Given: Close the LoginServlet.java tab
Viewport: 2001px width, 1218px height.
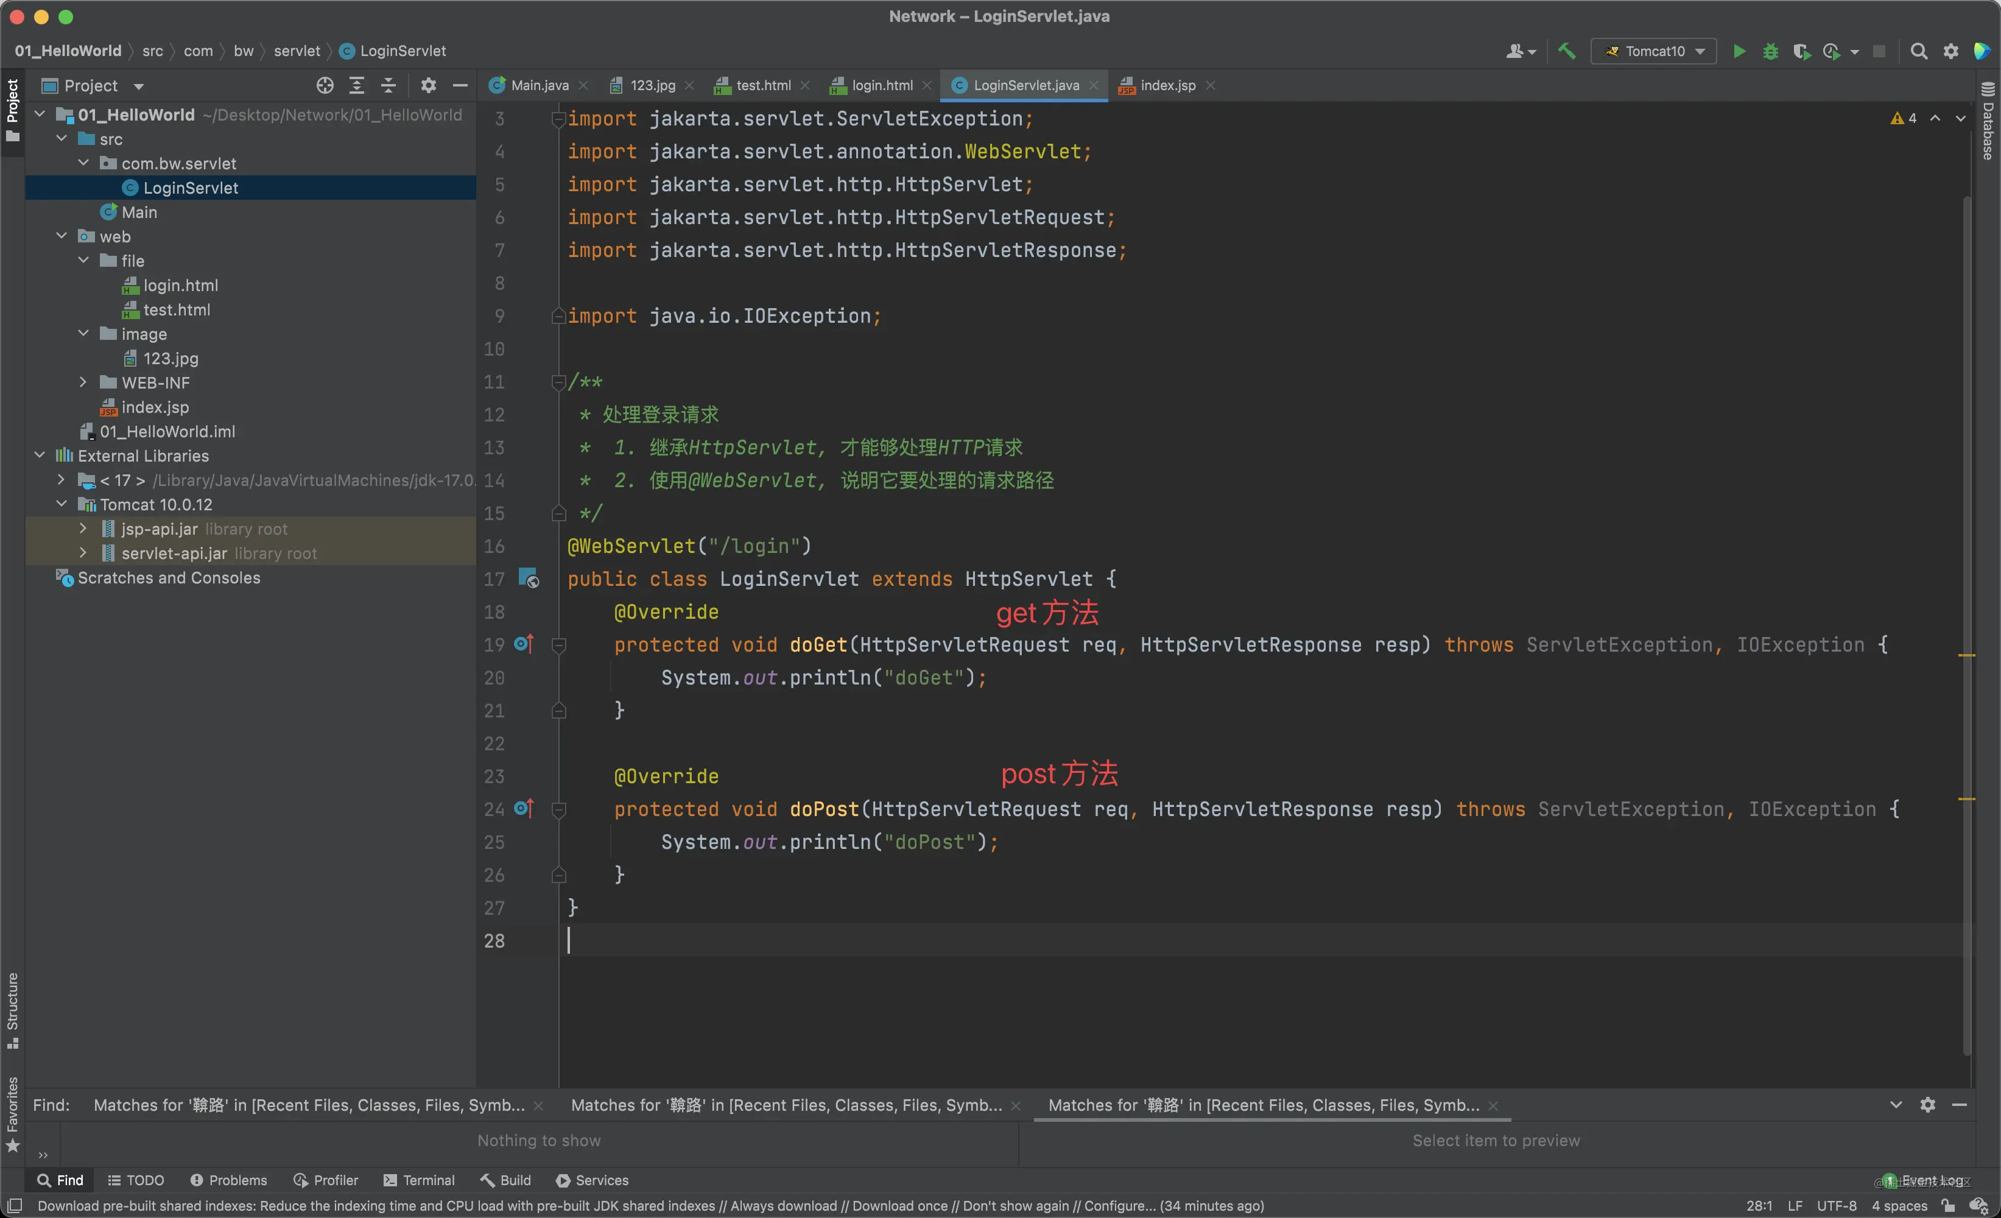Looking at the screenshot, I should pyautogui.click(x=1094, y=85).
